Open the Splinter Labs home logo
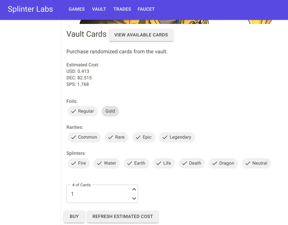 (x=30, y=9)
